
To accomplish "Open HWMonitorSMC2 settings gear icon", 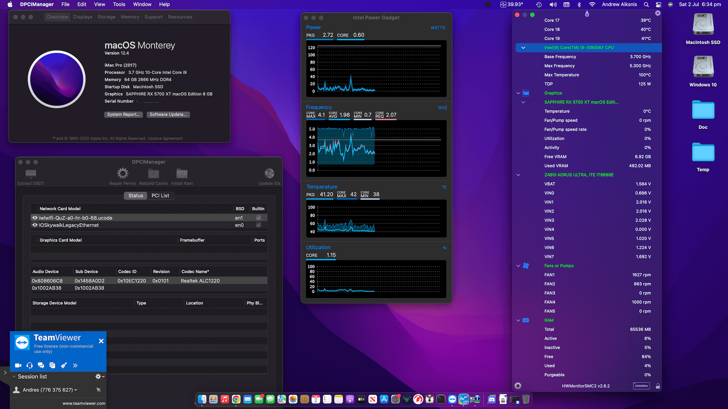I will 518,386.
